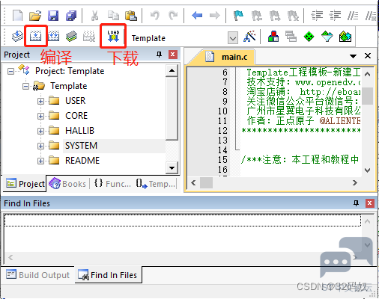Comment out selected lines

[x=353, y=16]
